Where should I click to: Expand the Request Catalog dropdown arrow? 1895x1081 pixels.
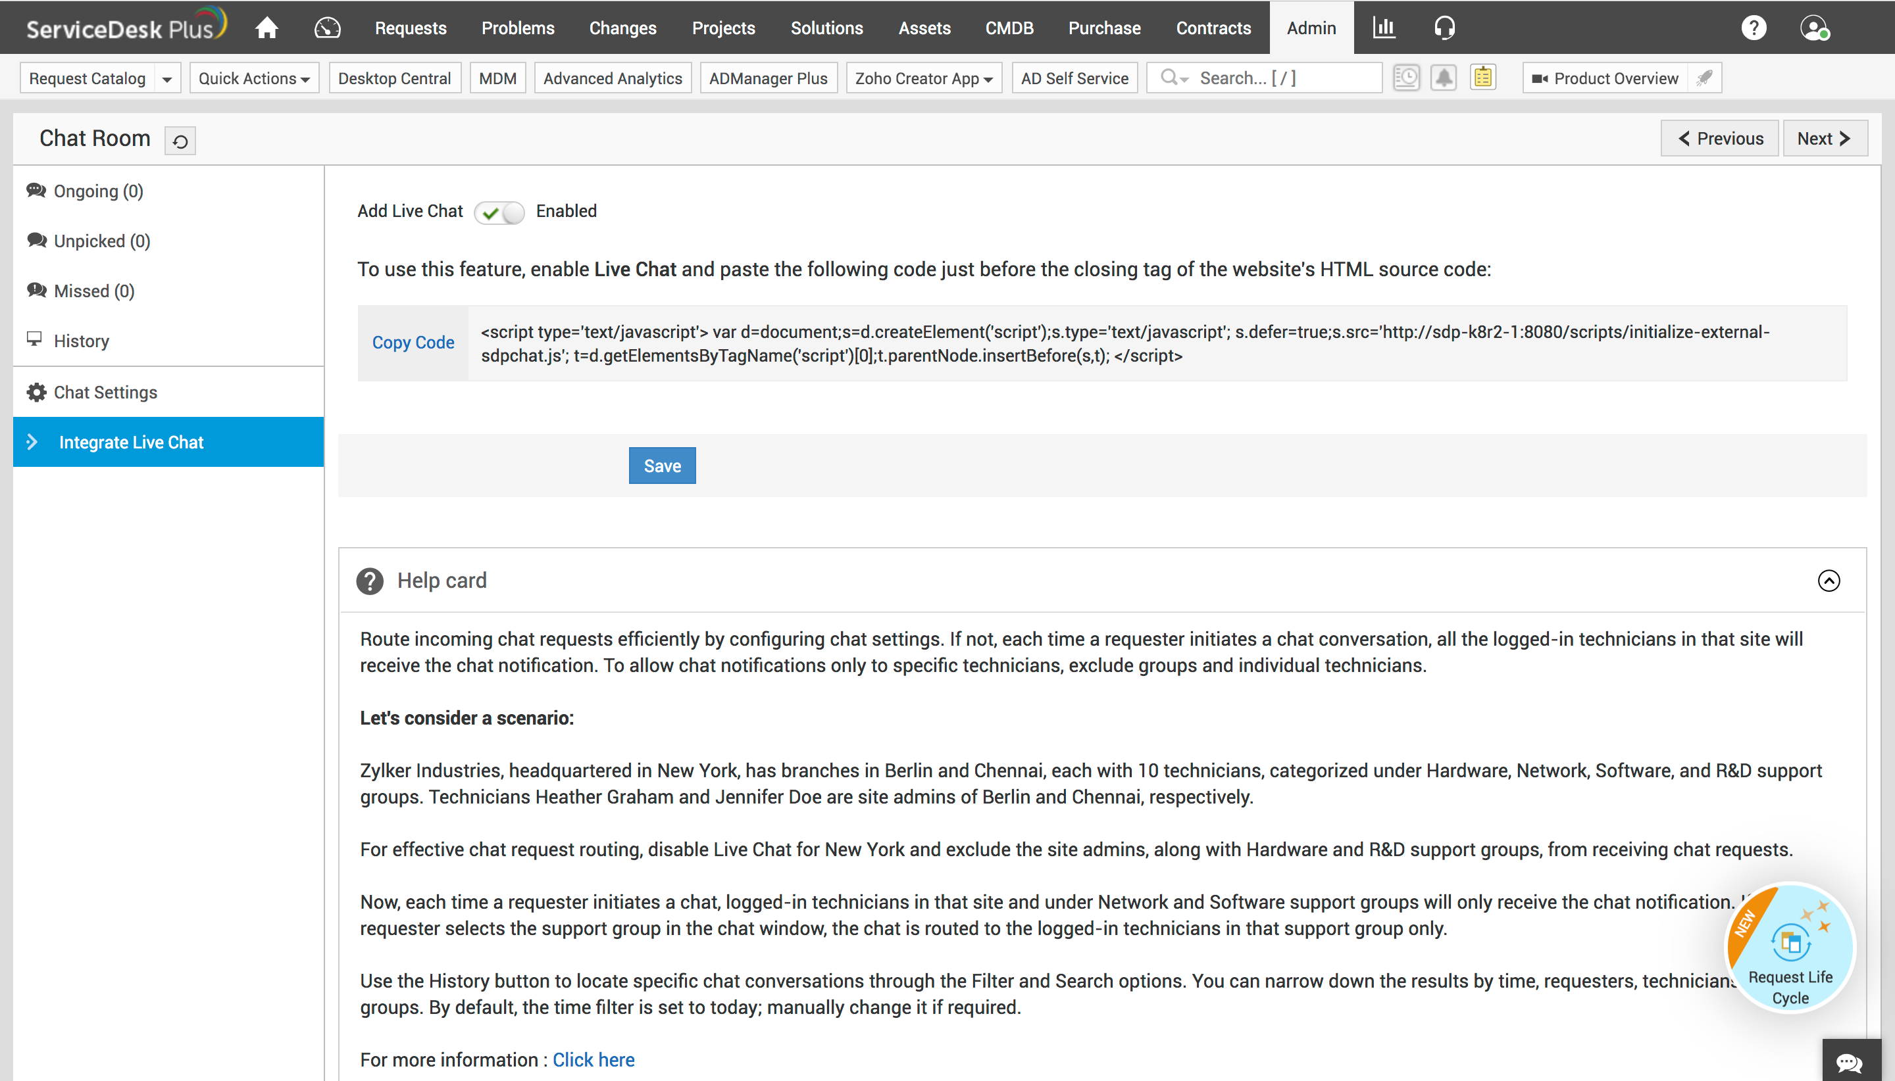click(x=167, y=79)
